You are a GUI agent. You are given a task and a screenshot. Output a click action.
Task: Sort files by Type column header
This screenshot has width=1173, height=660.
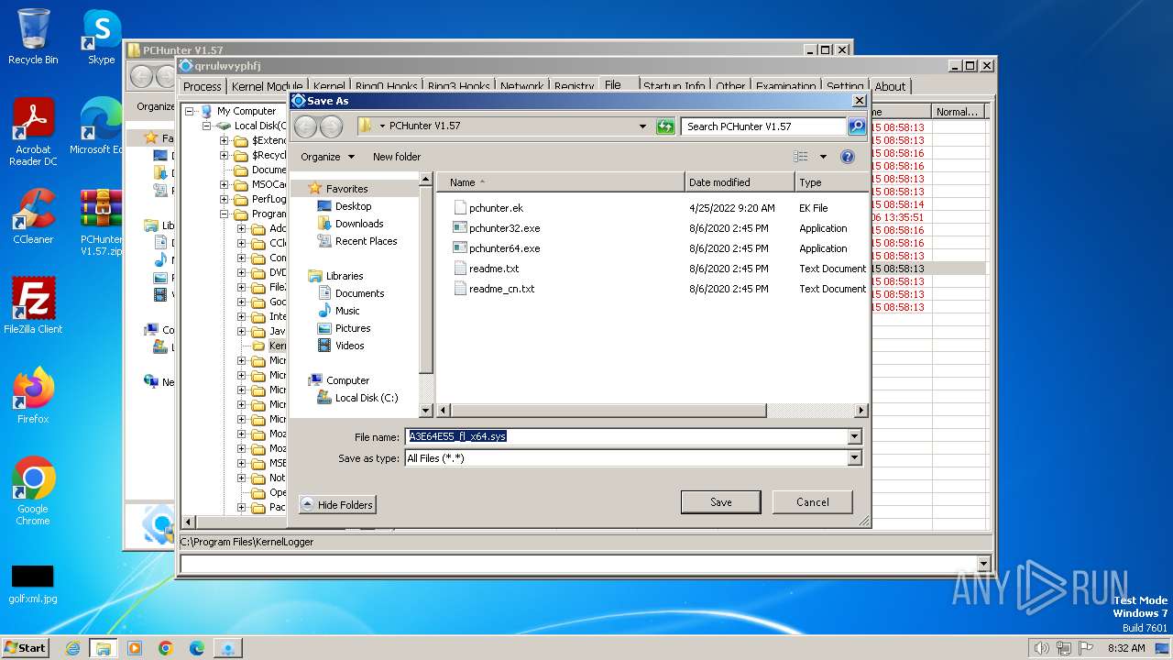point(831,182)
